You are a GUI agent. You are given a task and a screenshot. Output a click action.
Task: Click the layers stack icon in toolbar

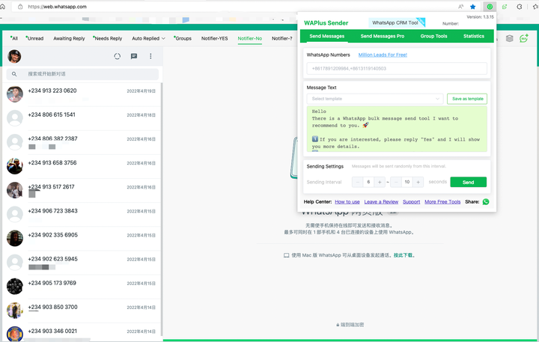point(510,38)
